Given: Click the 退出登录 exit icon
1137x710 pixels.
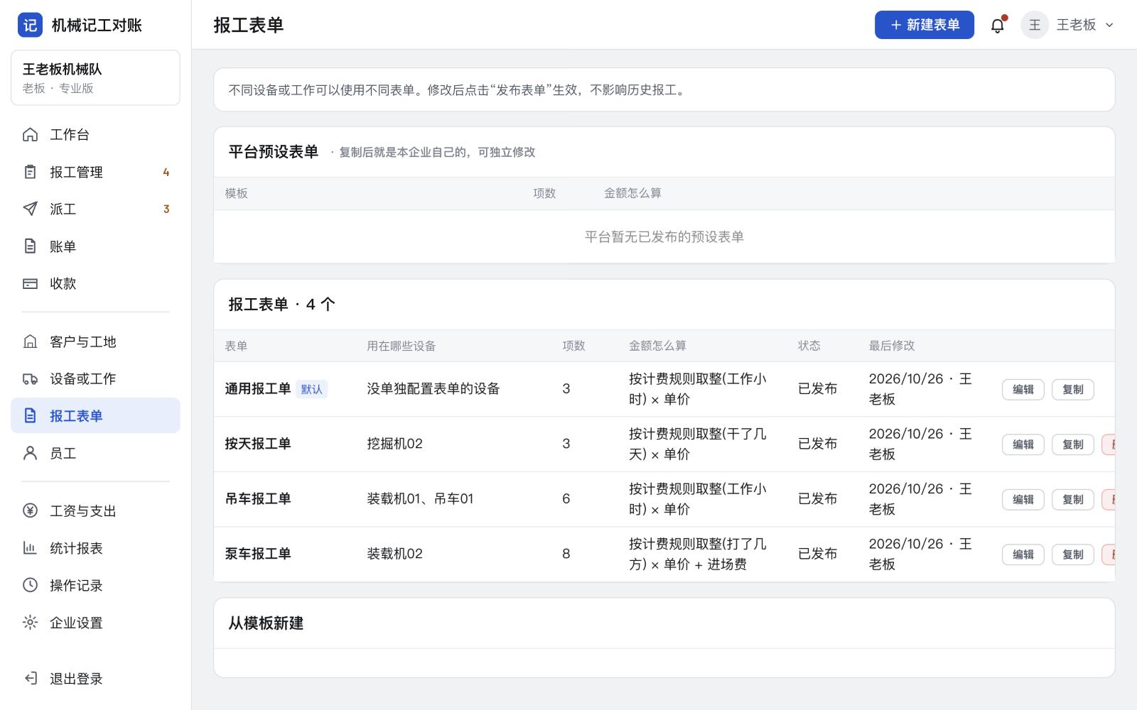Looking at the screenshot, I should click(30, 678).
